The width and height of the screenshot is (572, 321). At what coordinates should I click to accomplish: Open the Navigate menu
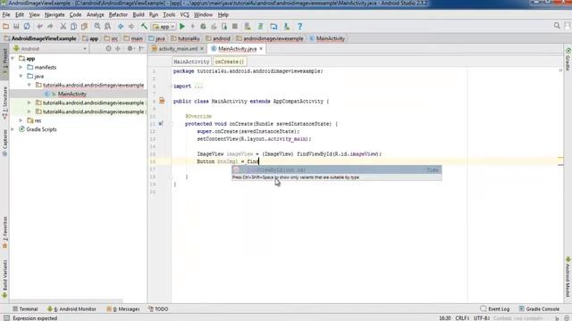click(55, 15)
